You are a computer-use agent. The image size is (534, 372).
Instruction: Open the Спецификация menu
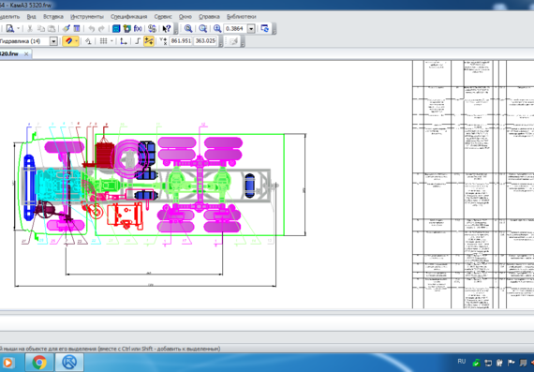pyautogui.click(x=128, y=16)
